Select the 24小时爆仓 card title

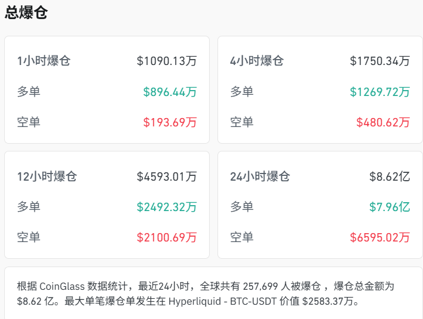(x=260, y=176)
